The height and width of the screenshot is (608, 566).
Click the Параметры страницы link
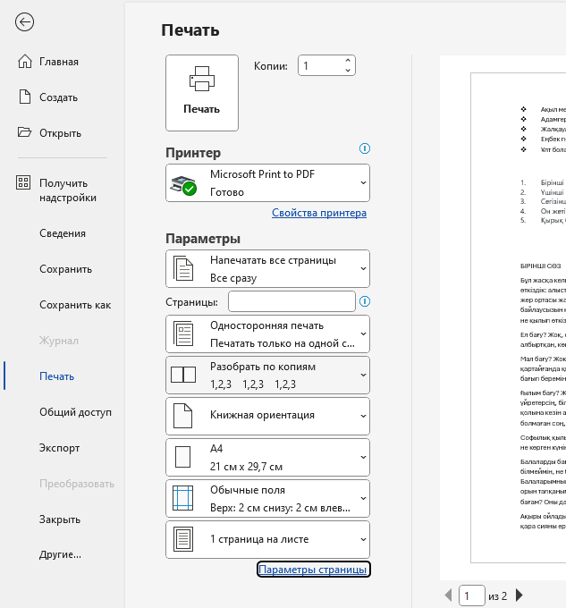click(x=312, y=570)
